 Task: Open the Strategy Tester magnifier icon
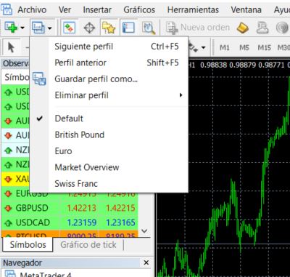(x=148, y=28)
